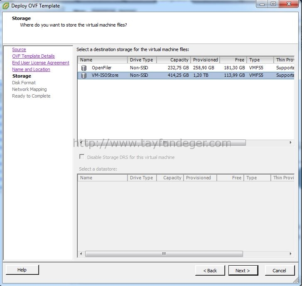Cancel the OVF deployment wizard
Viewport: 302px width, 286px height.
[280, 270]
